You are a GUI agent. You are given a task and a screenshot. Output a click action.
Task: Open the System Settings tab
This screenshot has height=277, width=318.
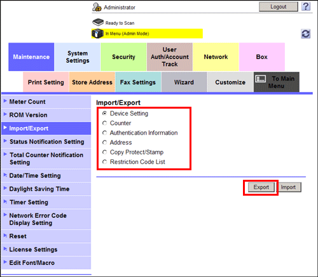[x=78, y=57]
